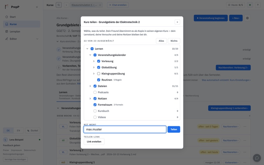This screenshot has width=264, height=165.
Task: Uncheck the Vorlesung checkbox
Action: point(99,61)
